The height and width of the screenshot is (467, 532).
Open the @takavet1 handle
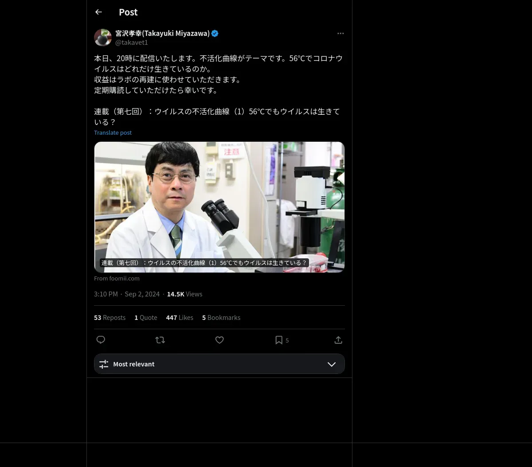132,43
